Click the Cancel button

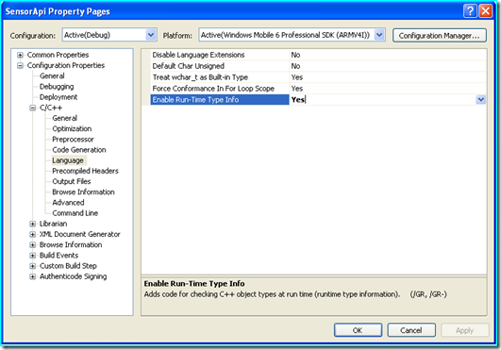point(411,330)
